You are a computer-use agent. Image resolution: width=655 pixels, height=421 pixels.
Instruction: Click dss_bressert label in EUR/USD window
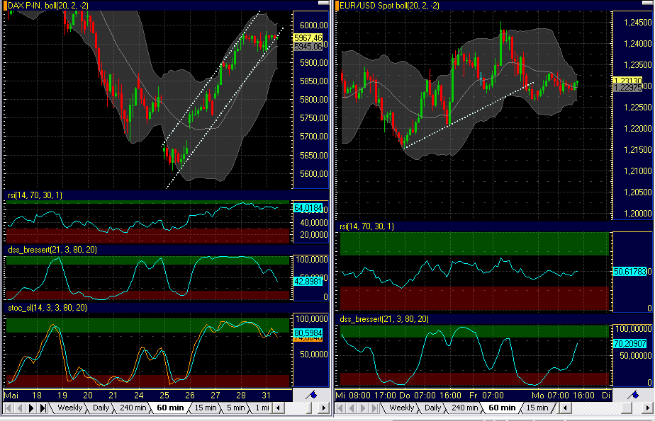(384, 319)
